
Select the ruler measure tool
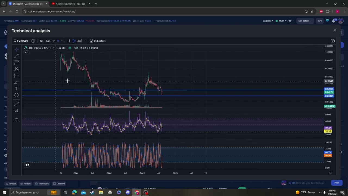(16, 104)
